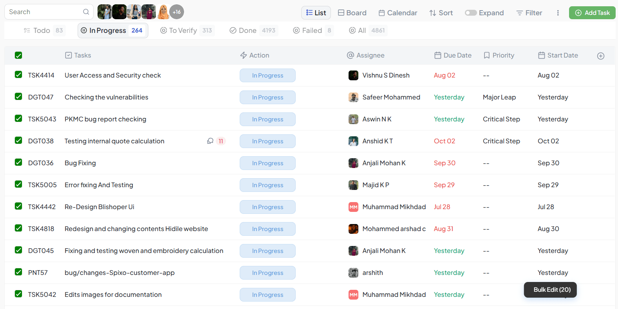Switch to the To Verify tab

tap(183, 31)
